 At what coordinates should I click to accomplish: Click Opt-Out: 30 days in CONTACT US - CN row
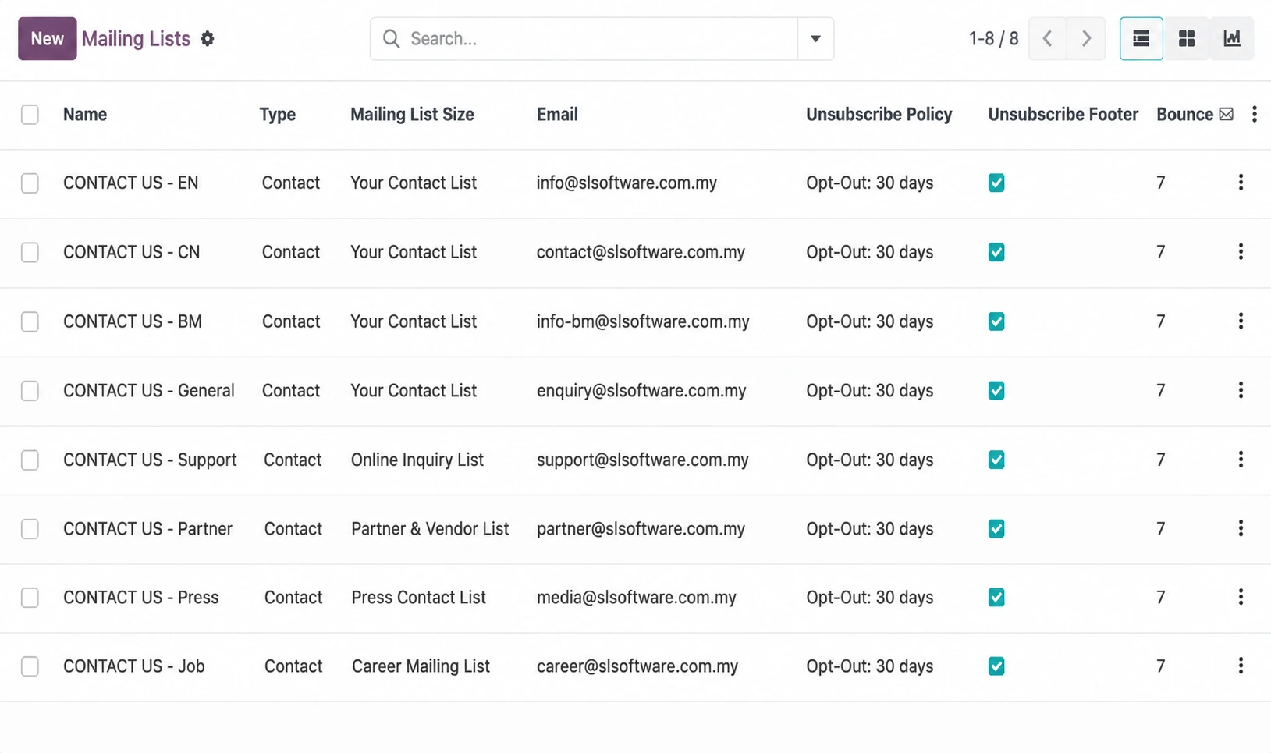click(870, 252)
